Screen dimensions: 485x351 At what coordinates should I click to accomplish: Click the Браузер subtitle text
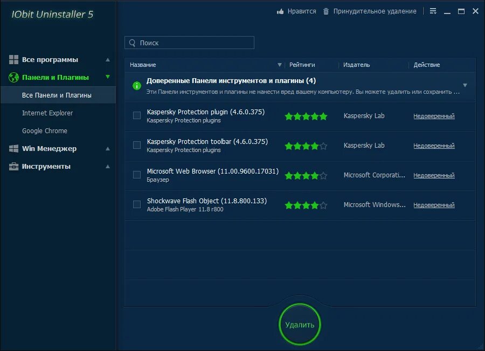pyautogui.click(x=158, y=180)
